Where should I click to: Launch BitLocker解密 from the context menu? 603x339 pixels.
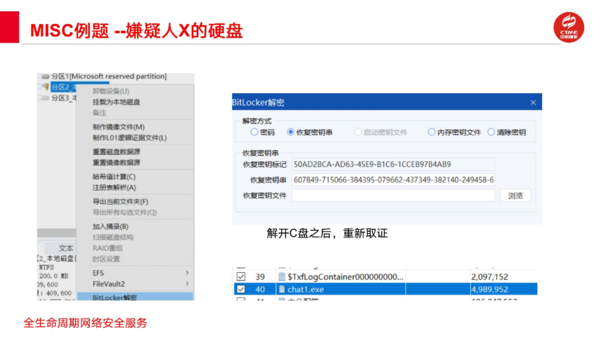tap(135, 297)
